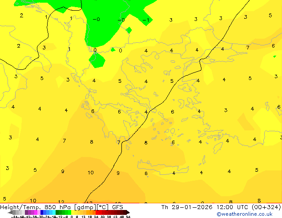Click the '(00+324)' forecast hour label
Screen dimensions: 282x218
point(266,207)
